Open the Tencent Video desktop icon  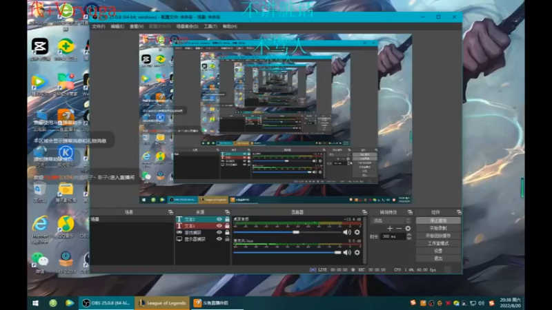tap(40, 85)
